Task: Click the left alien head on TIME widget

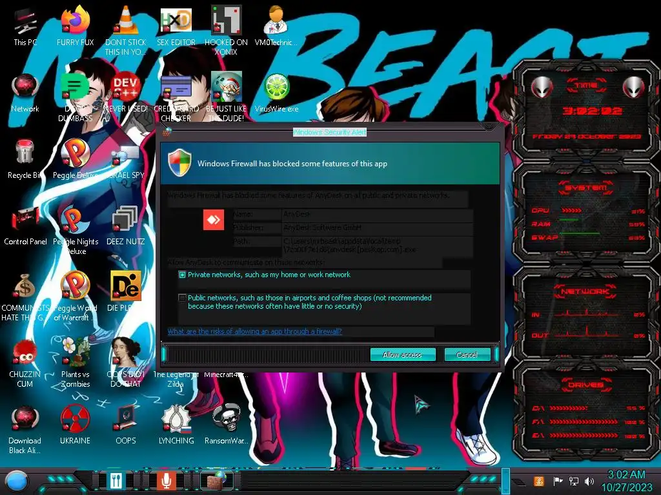Action: pyautogui.click(x=542, y=87)
